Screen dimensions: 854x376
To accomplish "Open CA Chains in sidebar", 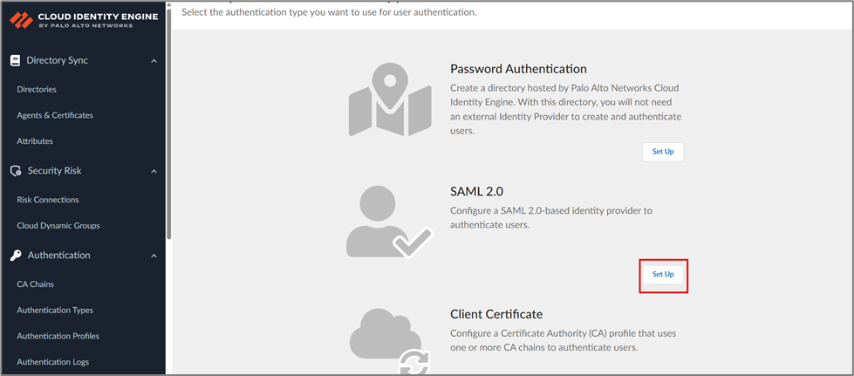I will click(x=35, y=284).
